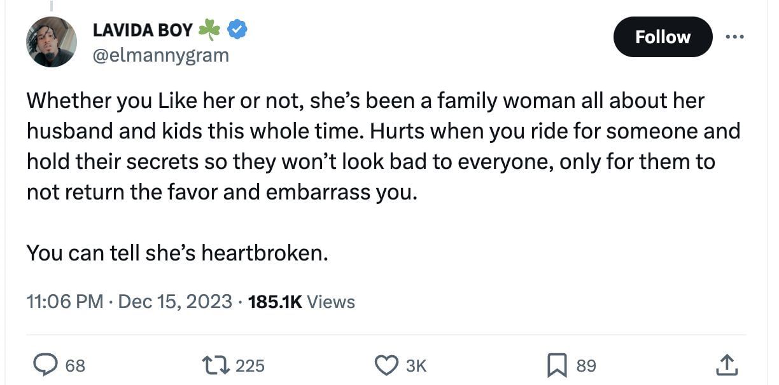
Task: Click the 11:06 PM Dec 15, 2023 timestamp
Action: click(x=129, y=301)
